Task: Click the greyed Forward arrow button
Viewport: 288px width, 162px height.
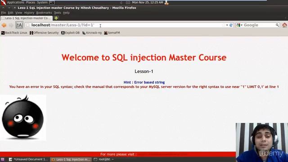Action: pyautogui.click(x=11, y=25)
